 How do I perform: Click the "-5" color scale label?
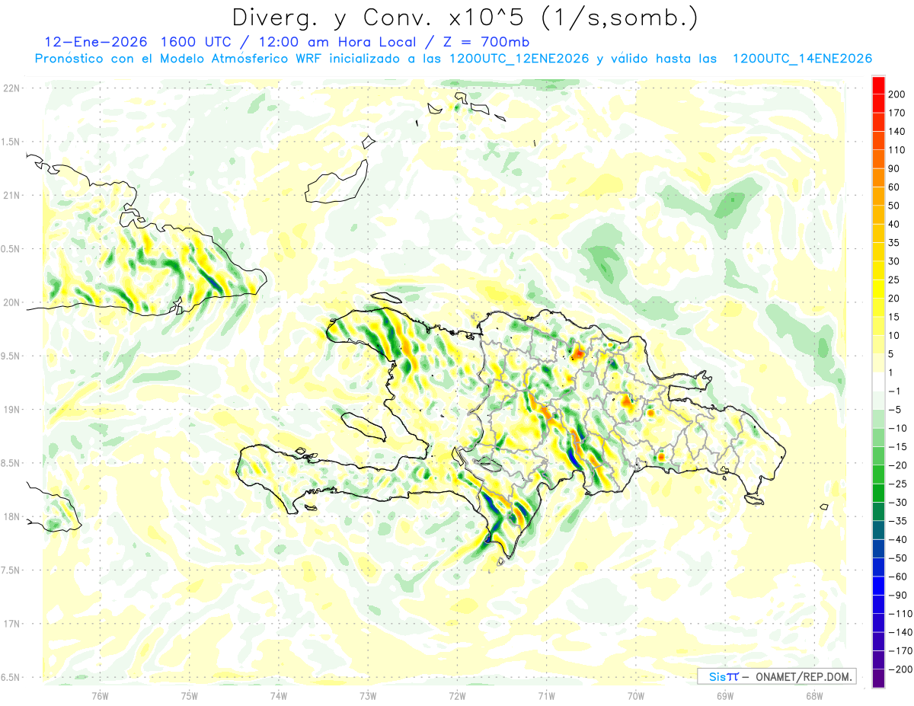pos(894,409)
